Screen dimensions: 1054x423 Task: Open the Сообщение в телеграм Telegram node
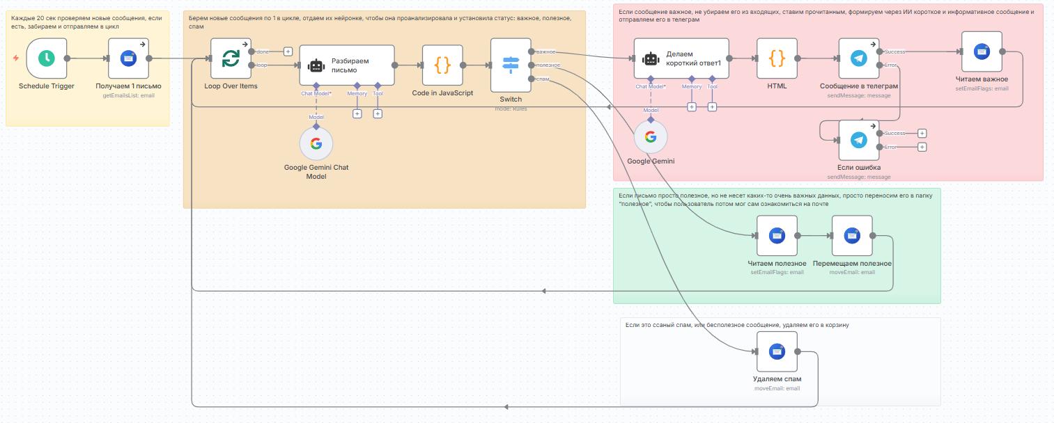(858, 58)
